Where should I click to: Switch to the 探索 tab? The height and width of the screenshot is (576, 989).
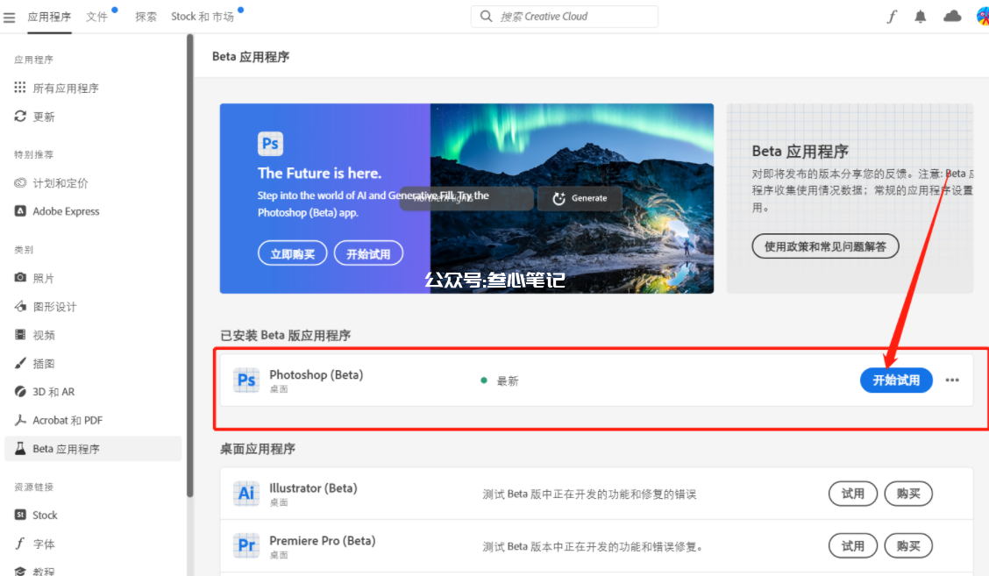(x=146, y=17)
